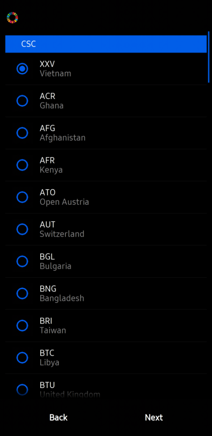212x436 pixels.
Task: Tap the Open Austria list entry text
Action: (64, 202)
